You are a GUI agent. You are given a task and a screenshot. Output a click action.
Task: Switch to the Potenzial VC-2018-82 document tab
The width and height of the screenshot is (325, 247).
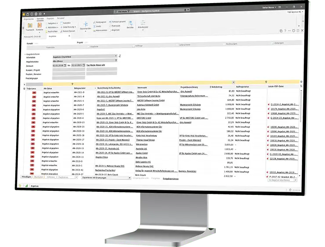(x=32, y=37)
